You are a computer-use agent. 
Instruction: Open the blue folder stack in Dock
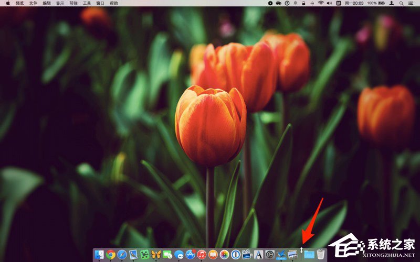[x=309, y=255]
